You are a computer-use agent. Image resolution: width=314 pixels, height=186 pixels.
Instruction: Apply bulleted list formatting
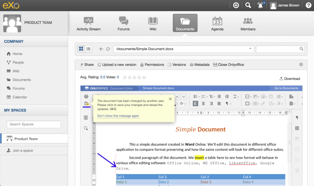(x=195, y=97)
